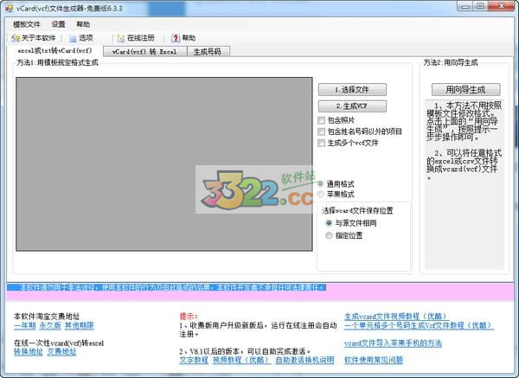Open the 一年期 purchase link
The width and height of the screenshot is (519, 378).
coord(25,326)
